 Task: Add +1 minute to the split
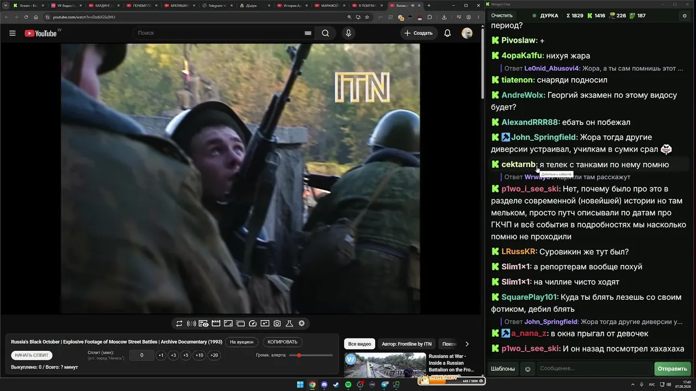160,355
